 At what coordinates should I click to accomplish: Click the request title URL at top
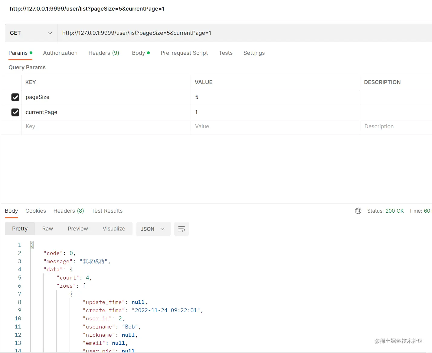(x=87, y=9)
